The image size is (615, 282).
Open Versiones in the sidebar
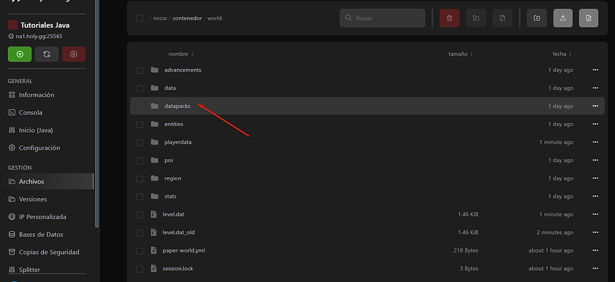28,199
